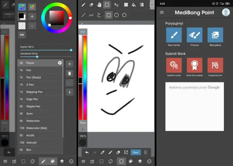
Task: Undo with the arrow in the middle panel's shortcut bar
Action: click(87, 152)
